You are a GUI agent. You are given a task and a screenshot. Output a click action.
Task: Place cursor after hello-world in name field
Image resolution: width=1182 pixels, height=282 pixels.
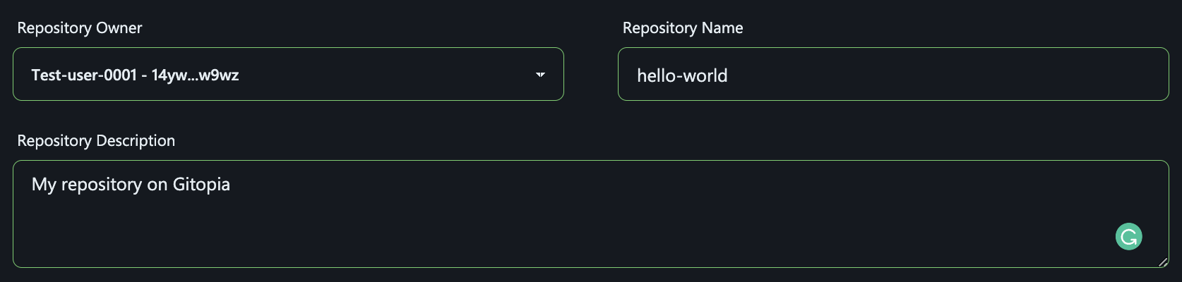tap(728, 76)
